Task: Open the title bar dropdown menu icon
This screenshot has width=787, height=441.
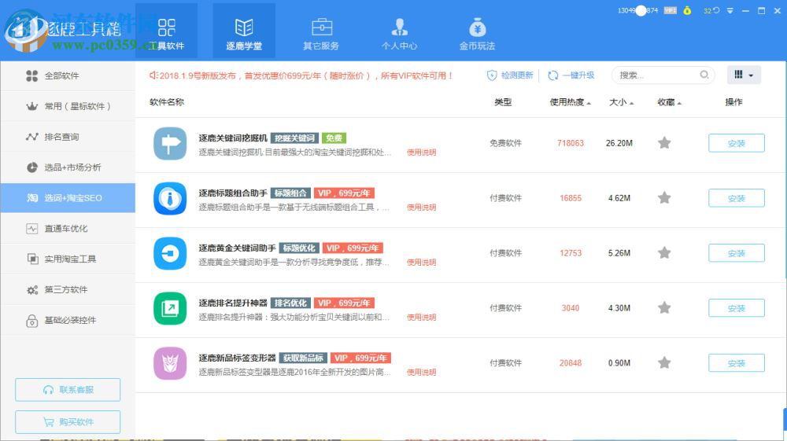Action: pyautogui.click(x=730, y=10)
